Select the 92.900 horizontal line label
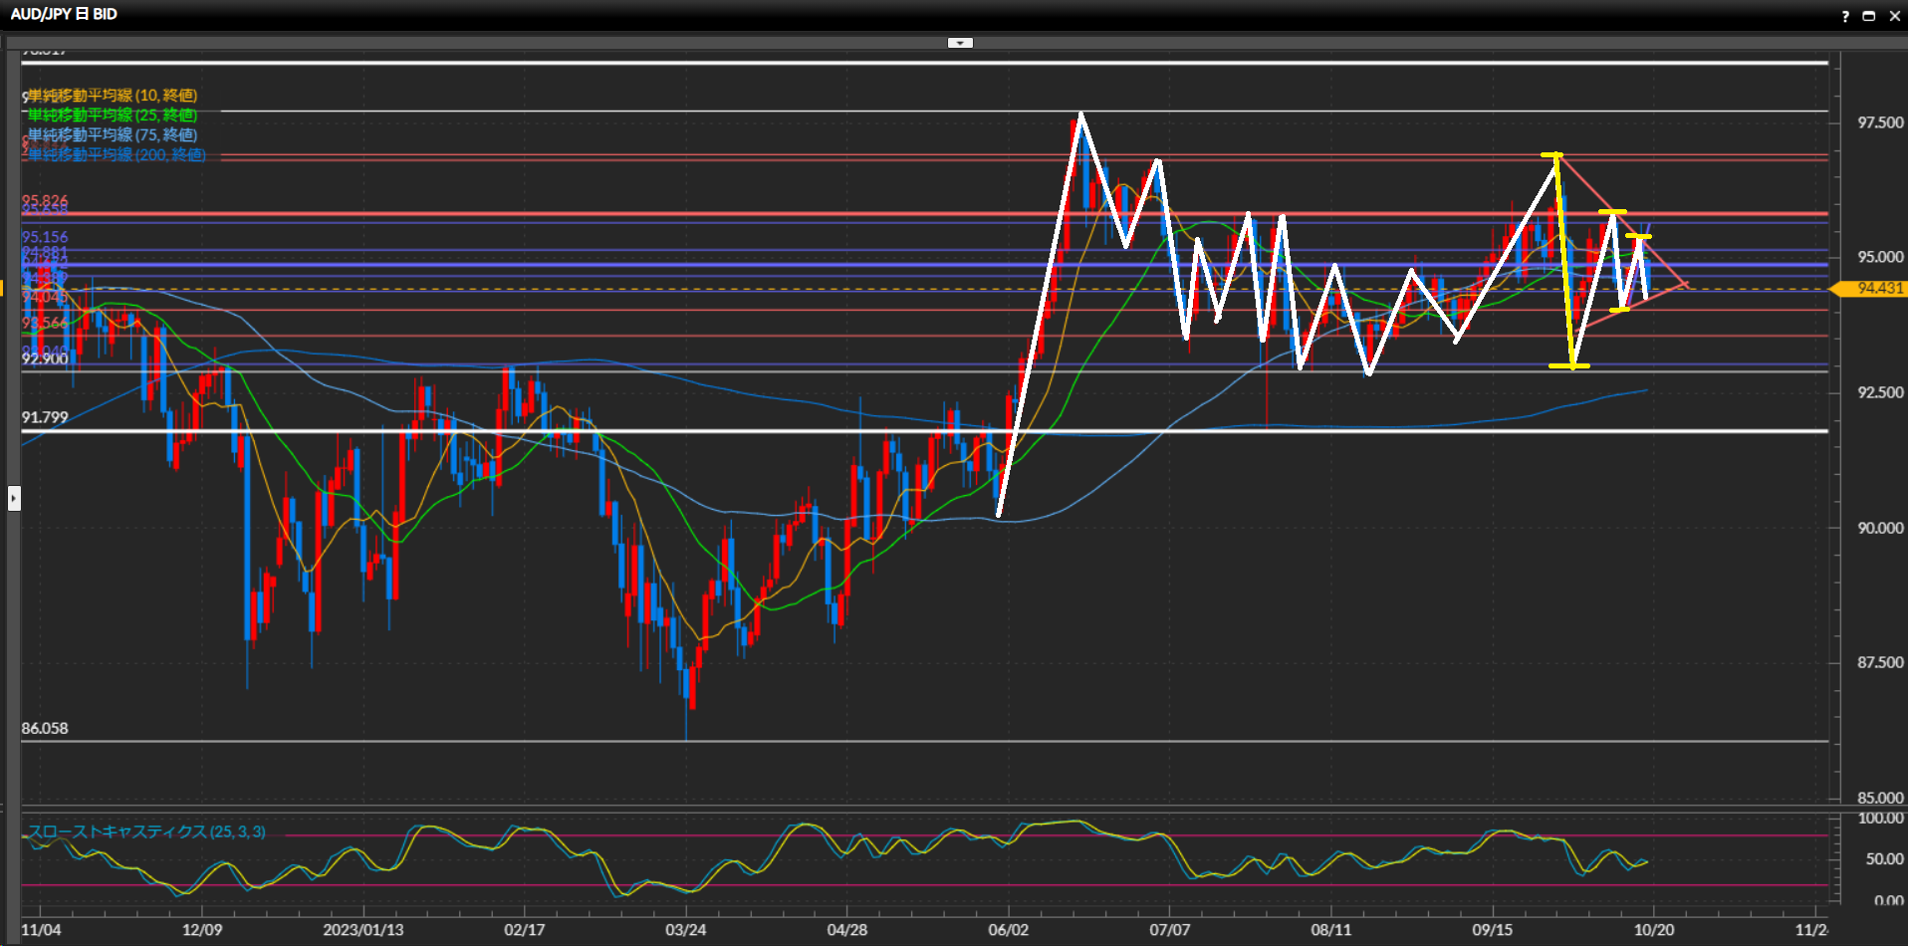This screenshot has width=1908, height=946. 45,358
